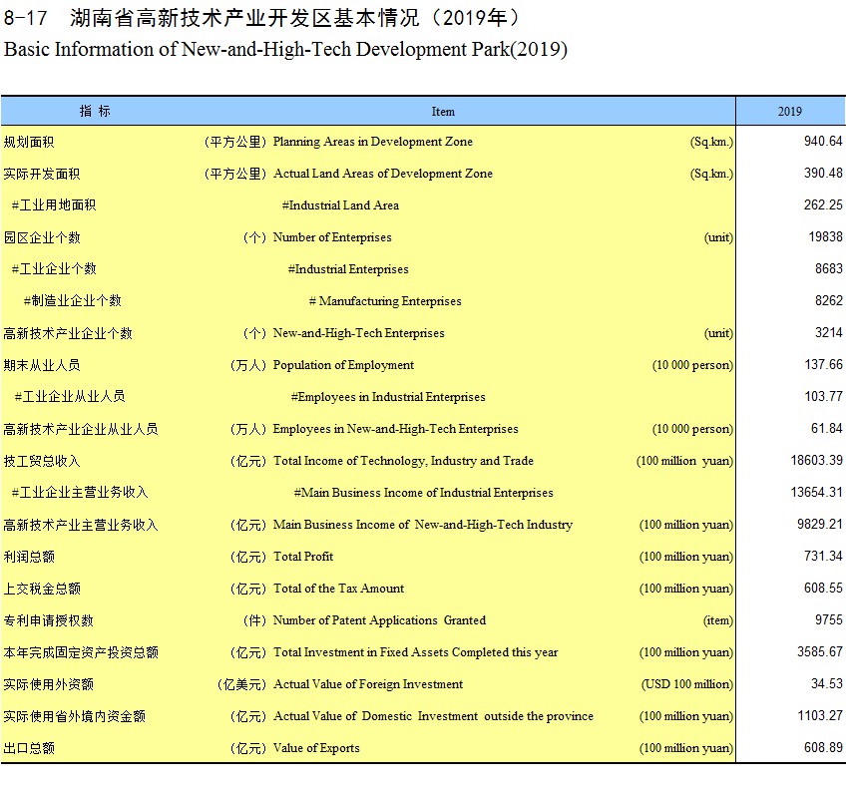Click Number of Patent Applications Granted
This screenshot has width=846, height=796.
tap(379, 620)
